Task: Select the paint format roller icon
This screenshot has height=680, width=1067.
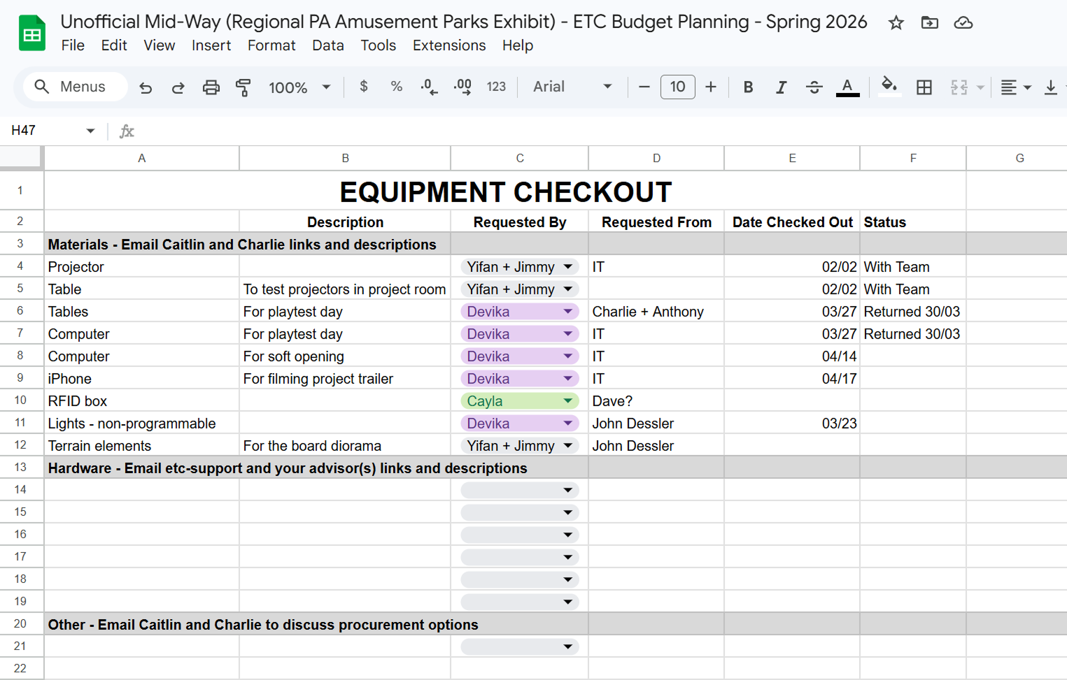Action: tap(243, 87)
